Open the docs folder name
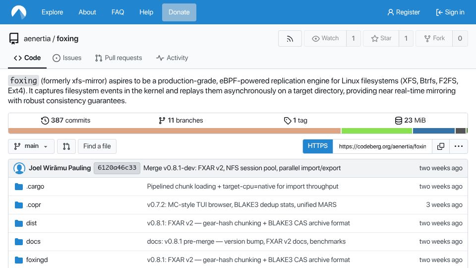The height and width of the screenshot is (268, 476). point(33,242)
